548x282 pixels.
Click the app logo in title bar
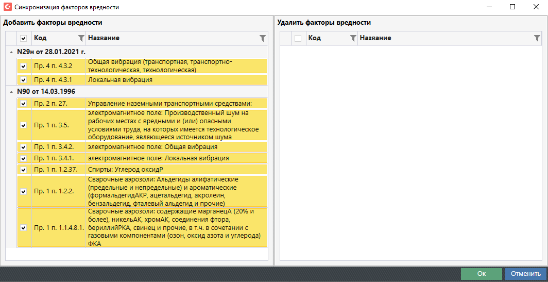[7, 7]
